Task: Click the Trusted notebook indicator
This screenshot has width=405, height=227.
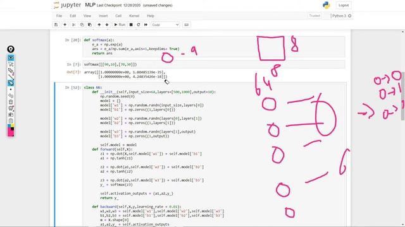Action: (315, 16)
